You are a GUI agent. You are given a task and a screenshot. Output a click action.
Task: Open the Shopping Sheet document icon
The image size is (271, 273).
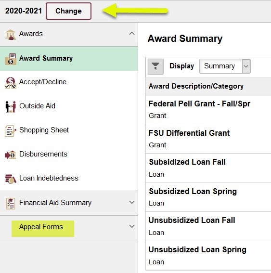[11, 131]
